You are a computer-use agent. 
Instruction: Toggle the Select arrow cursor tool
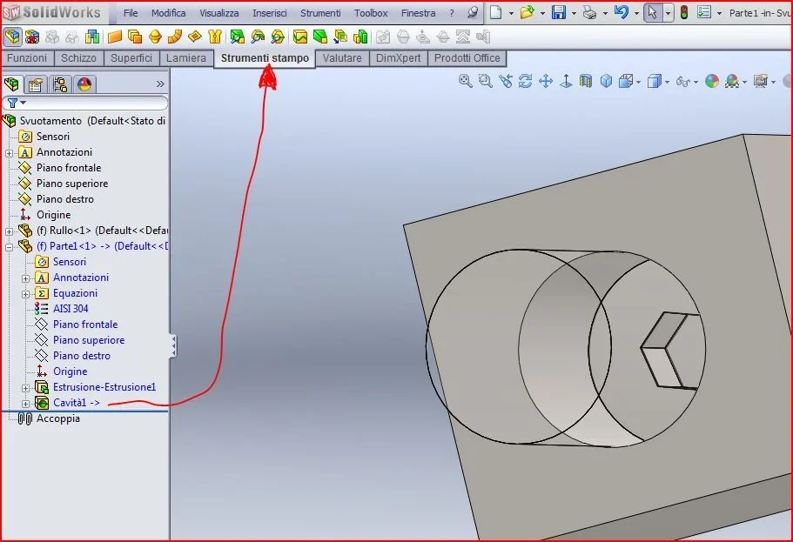652,13
